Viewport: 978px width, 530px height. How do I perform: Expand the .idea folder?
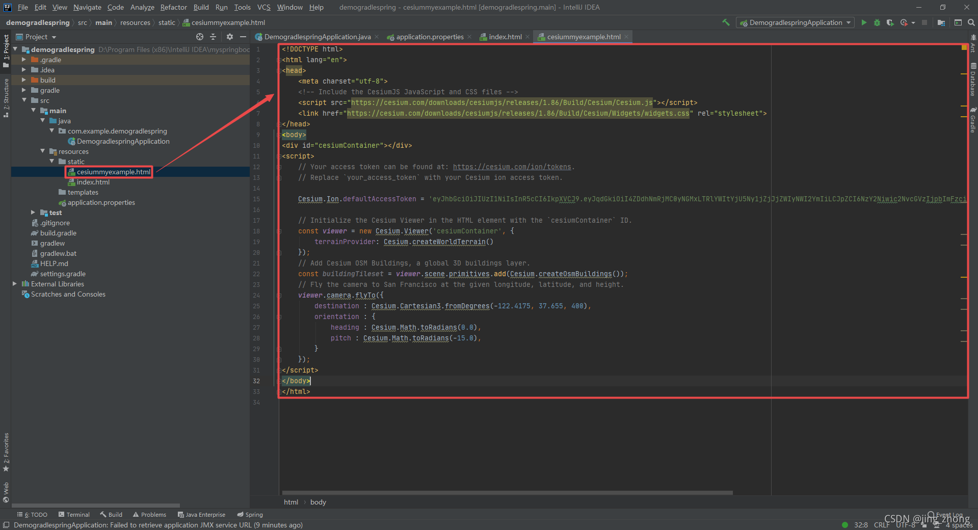pos(23,70)
